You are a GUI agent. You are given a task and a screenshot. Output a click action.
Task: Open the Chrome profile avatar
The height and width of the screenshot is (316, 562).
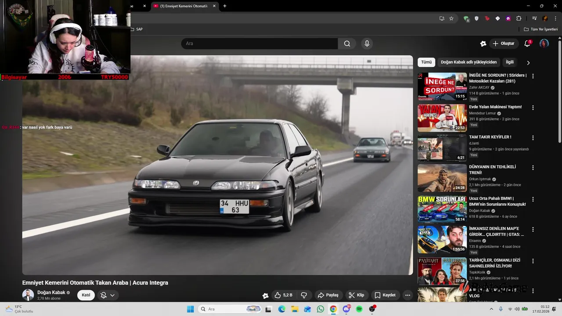545,18
